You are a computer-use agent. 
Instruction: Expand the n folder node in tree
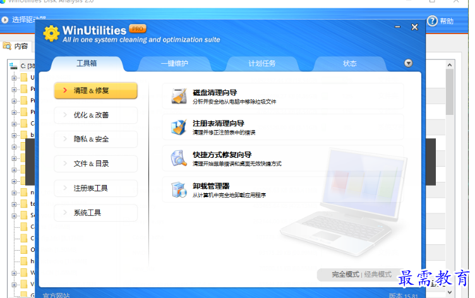click(x=14, y=193)
